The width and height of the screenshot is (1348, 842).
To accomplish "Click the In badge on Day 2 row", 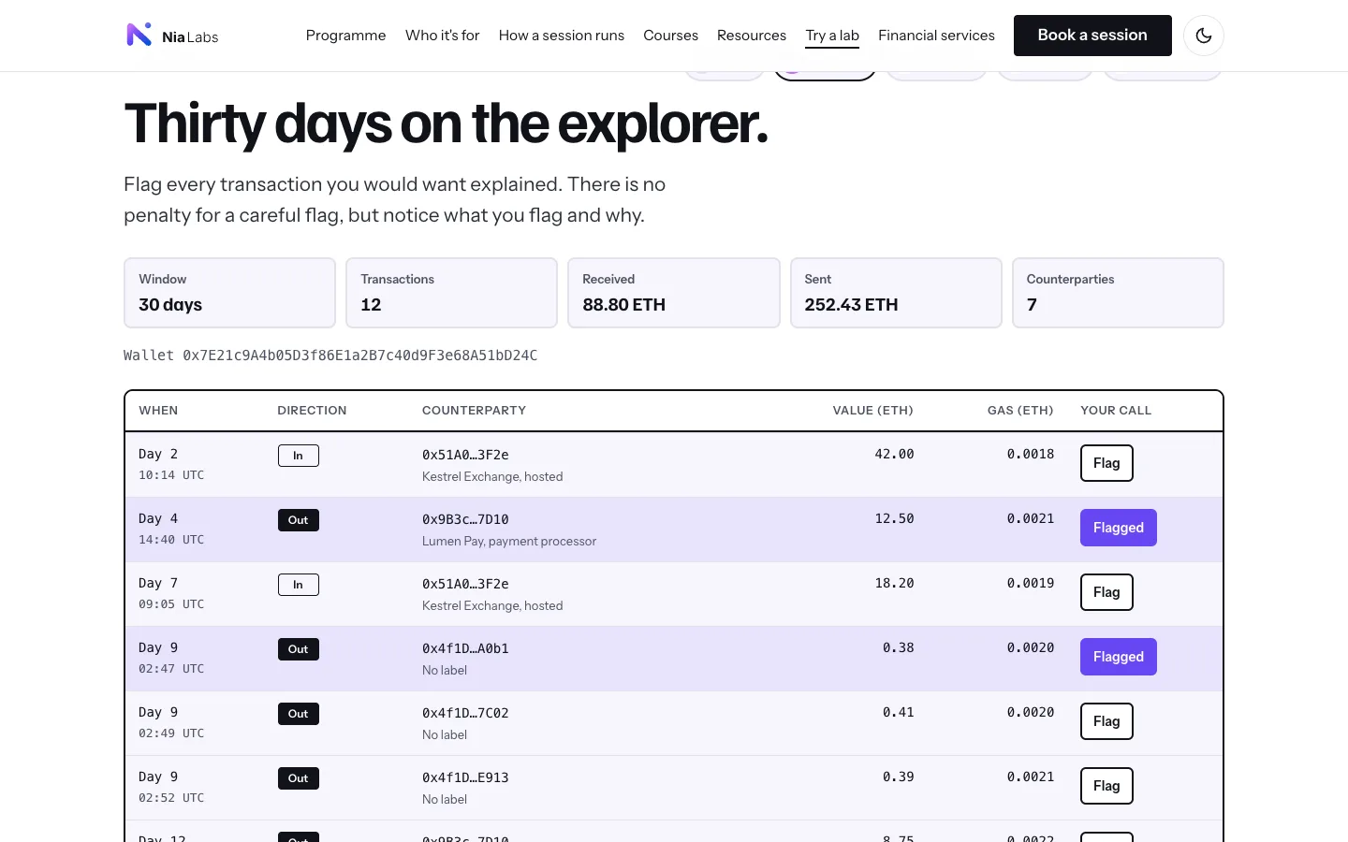I will click(299, 456).
